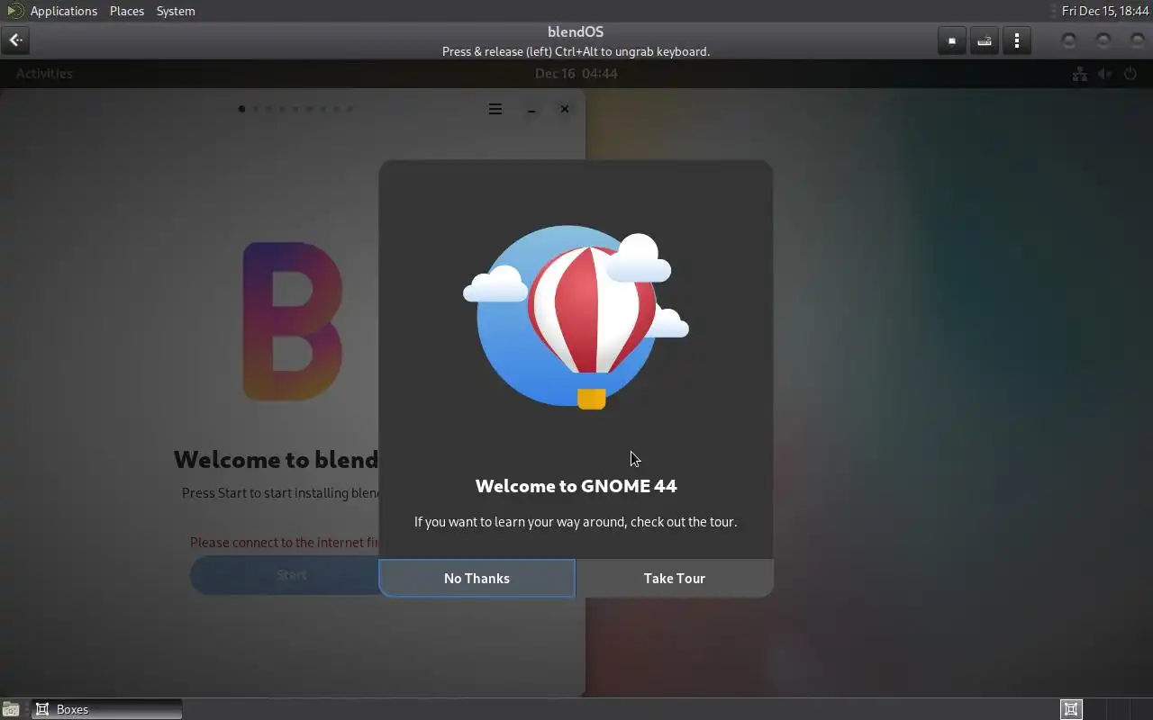Minimize the blendOS installer window
Viewport: 1153px width, 720px height.
(531, 109)
